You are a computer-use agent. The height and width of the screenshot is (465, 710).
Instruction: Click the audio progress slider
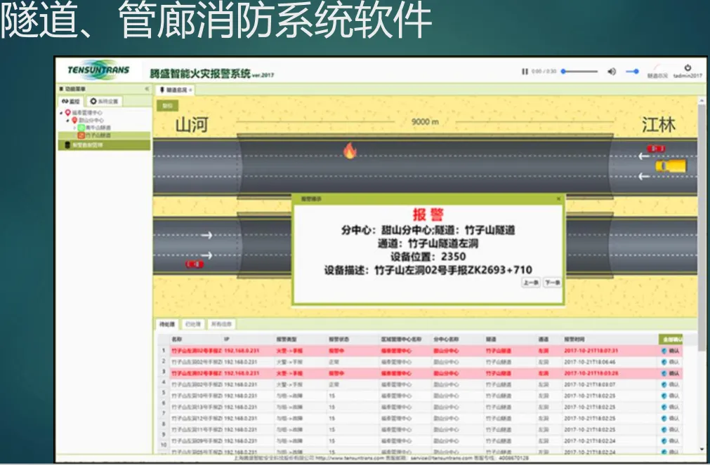point(579,72)
